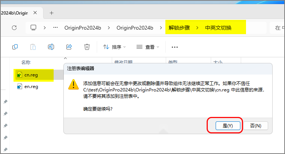
Task: Click the 确定要继续吗? text
Action: point(98,109)
